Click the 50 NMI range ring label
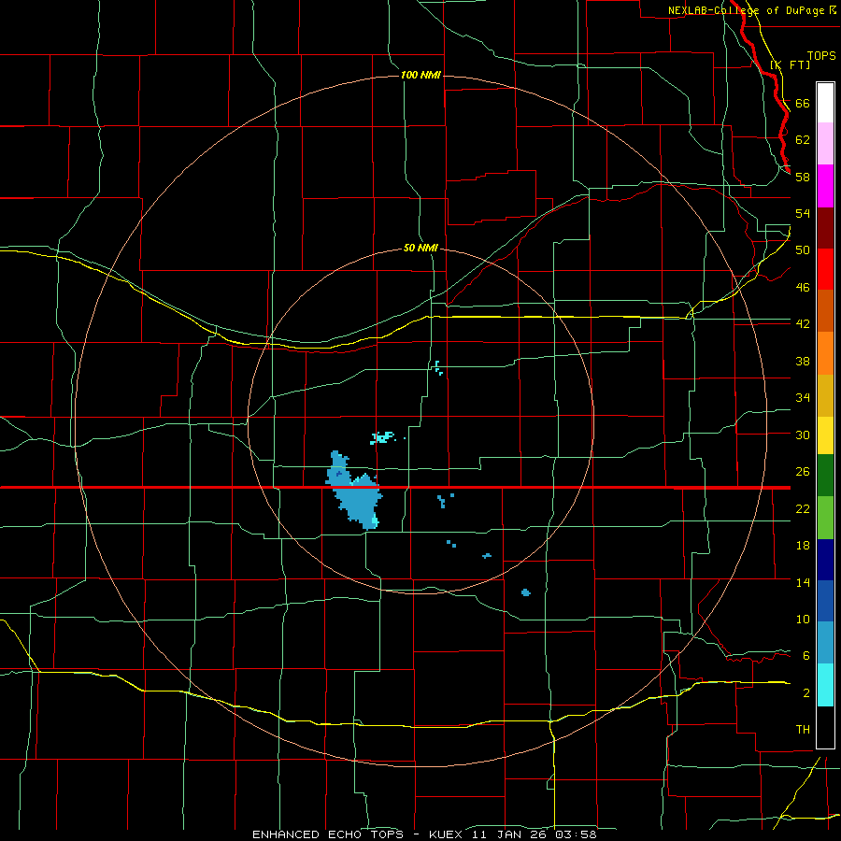 click(420, 249)
